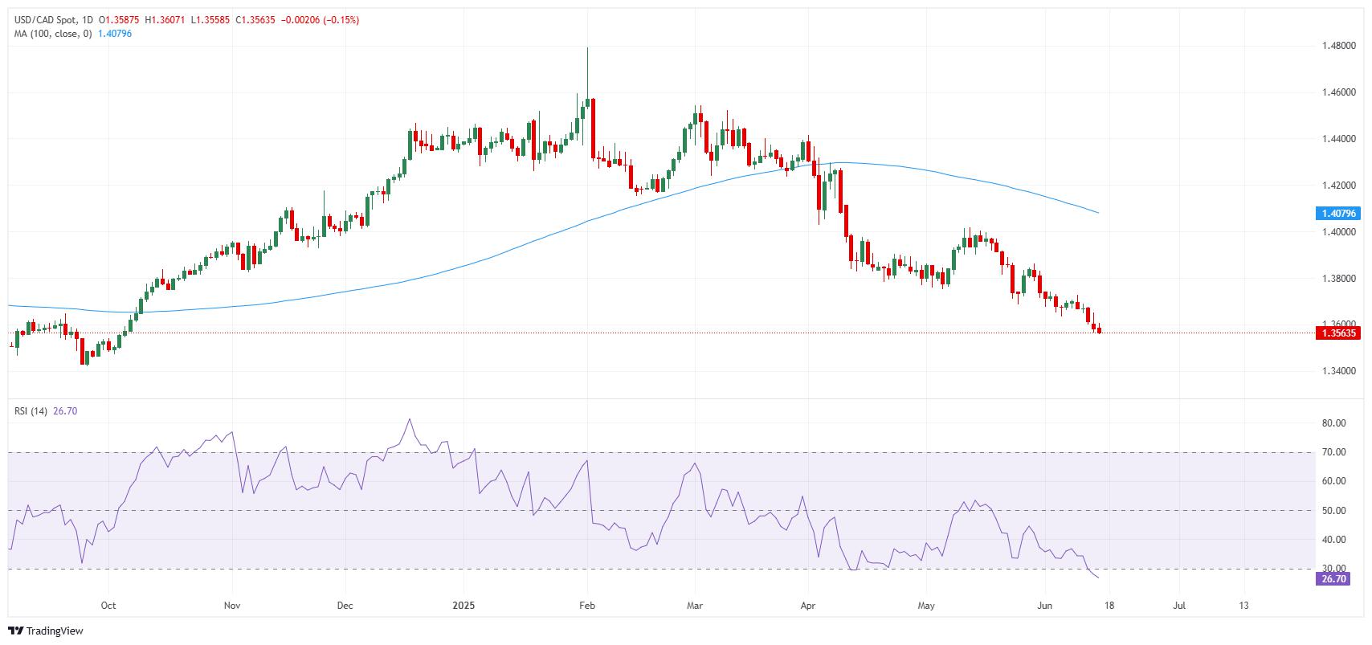Screen dimensions: 1372x645
Task: Click the 1.34000 price axis label
Action: click(x=1338, y=371)
